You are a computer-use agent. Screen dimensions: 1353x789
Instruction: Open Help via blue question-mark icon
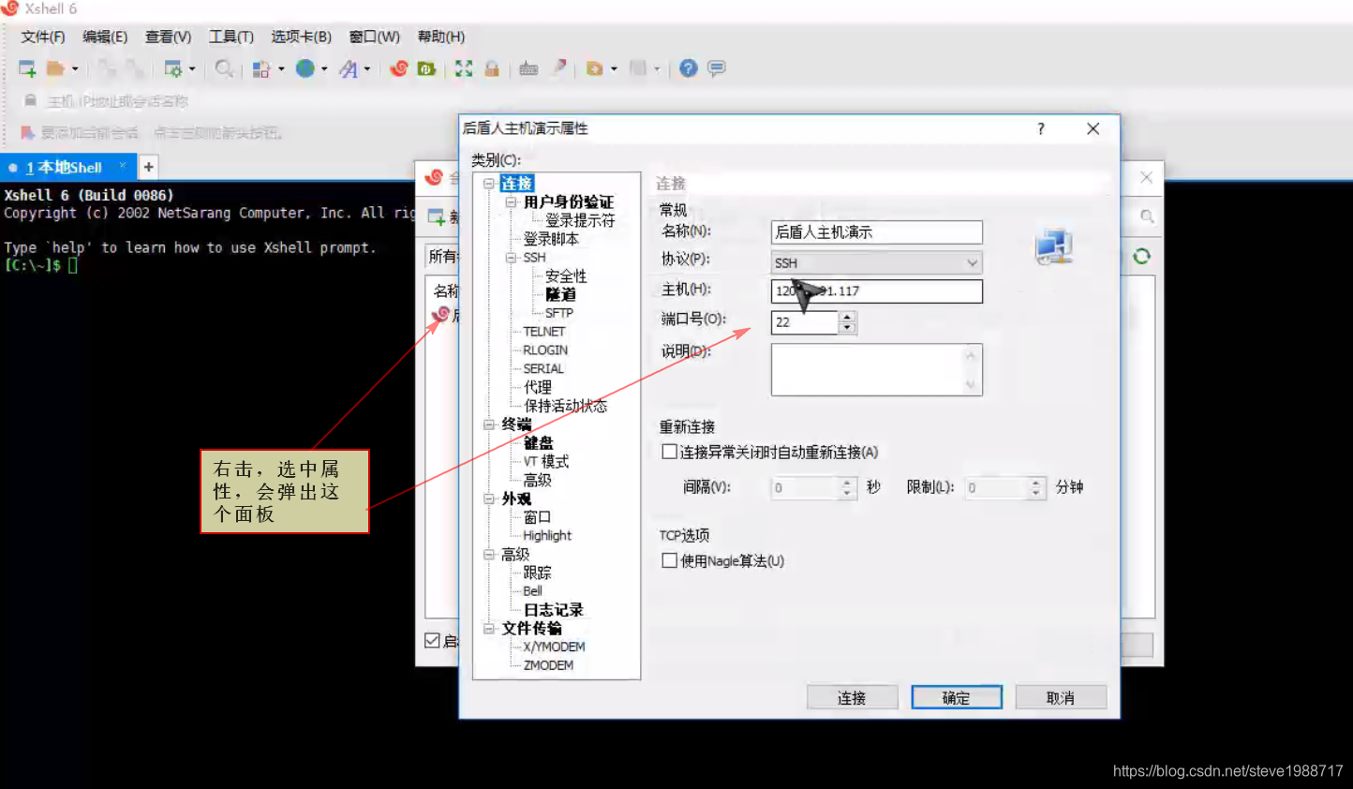(x=689, y=68)
